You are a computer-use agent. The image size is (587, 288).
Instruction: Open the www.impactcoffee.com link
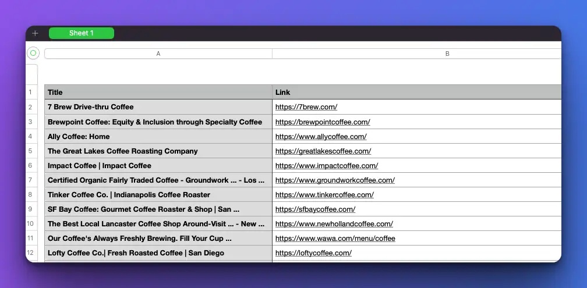[x=327, y=166]
